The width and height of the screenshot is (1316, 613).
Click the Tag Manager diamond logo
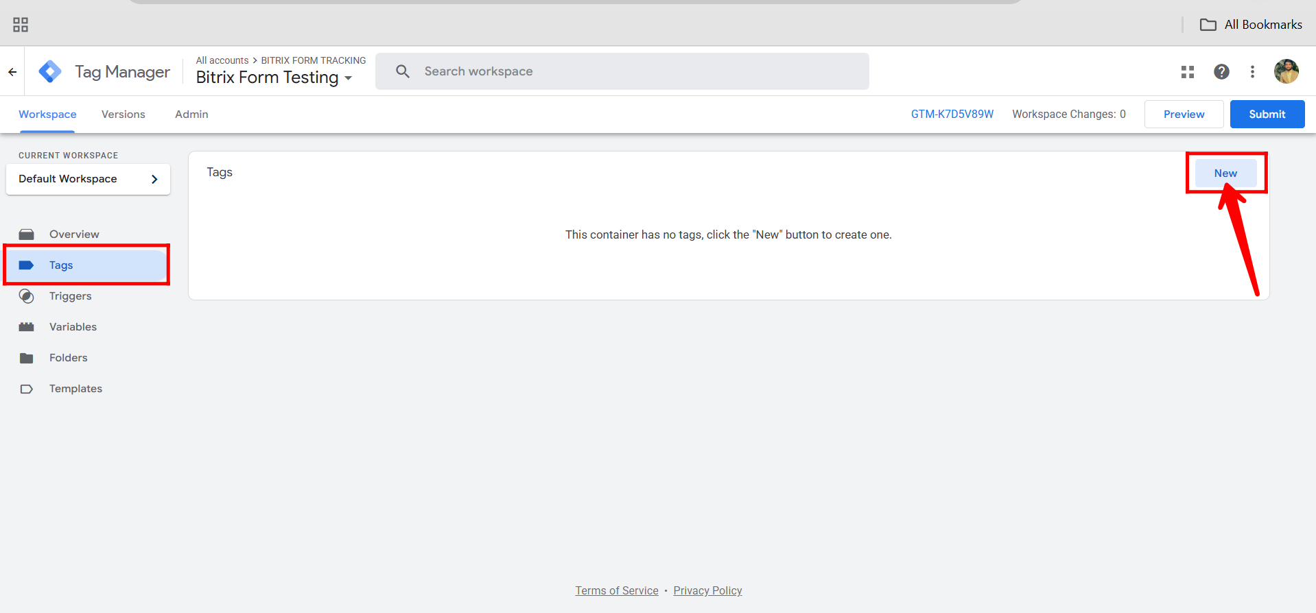50,71
